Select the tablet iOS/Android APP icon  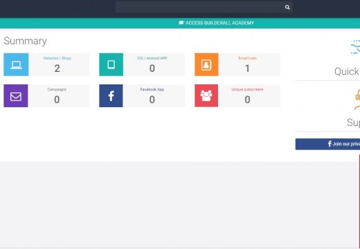click(111, 64)
